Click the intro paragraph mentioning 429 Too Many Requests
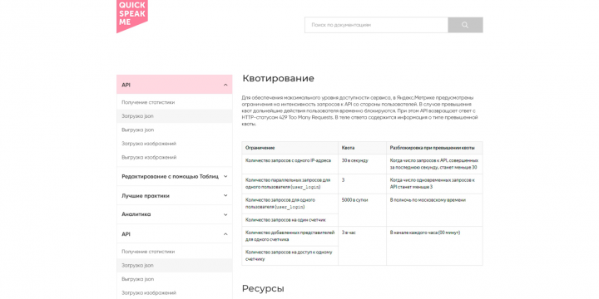The width and height of the screenshot is (599, 299). click(x=359, y=111)
